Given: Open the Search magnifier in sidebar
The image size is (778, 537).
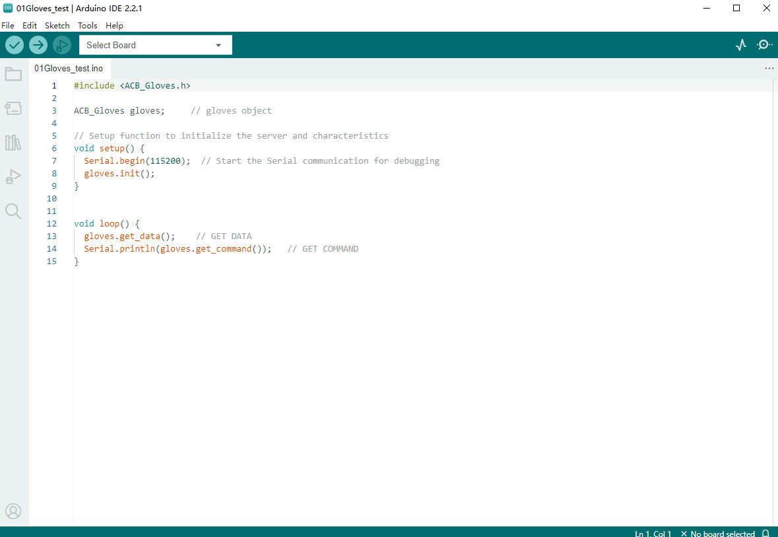Looking at the screenshot, I should (13, 211).
